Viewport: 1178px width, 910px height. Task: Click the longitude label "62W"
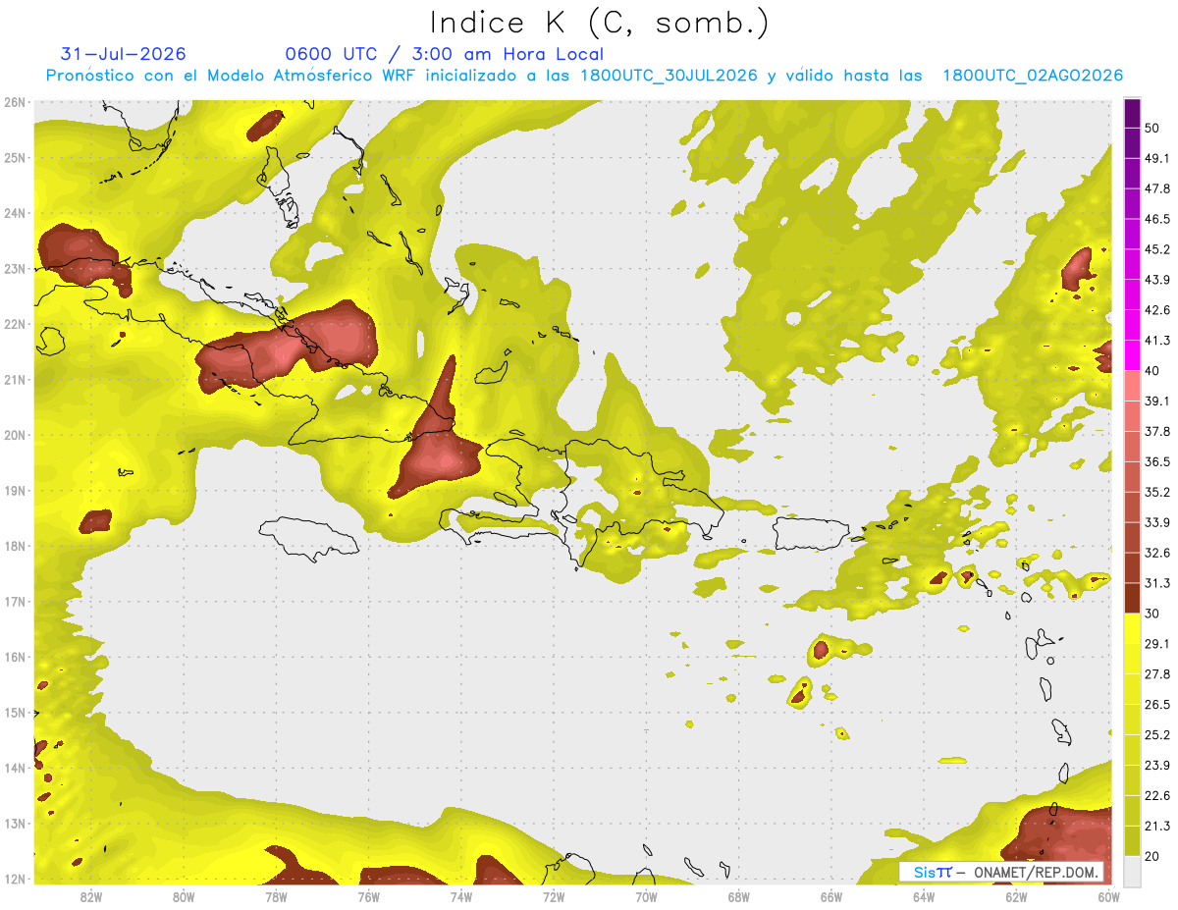point(1016,896)
